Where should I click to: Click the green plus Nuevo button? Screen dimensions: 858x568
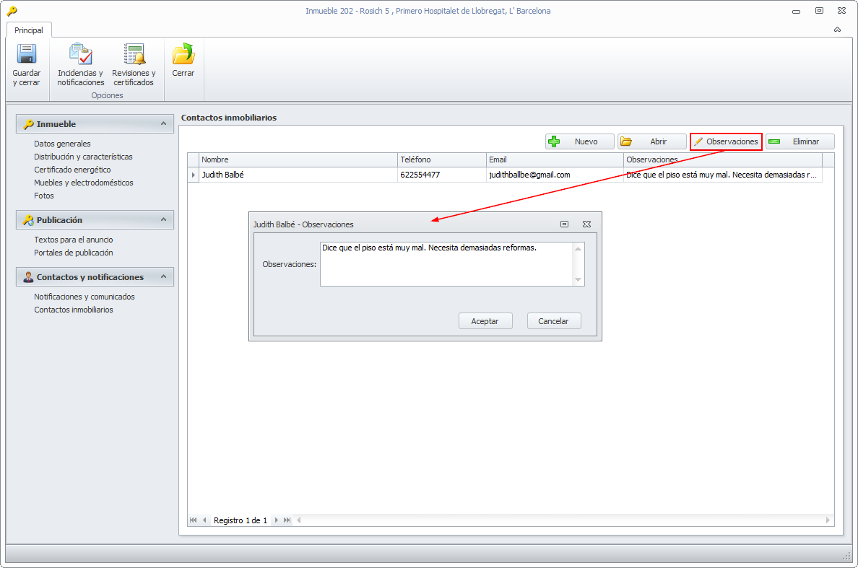click(x=579, y=141)
